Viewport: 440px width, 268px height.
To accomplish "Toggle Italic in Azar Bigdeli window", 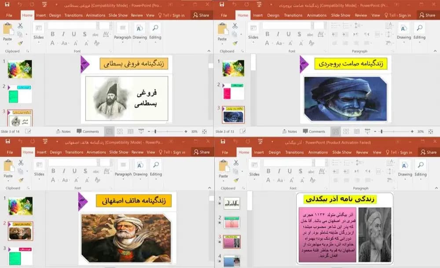I will [x=279, y=171].
